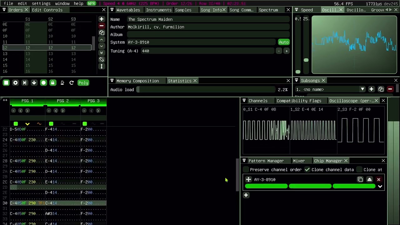Open the Memory Composition tab

click(137, 81)
